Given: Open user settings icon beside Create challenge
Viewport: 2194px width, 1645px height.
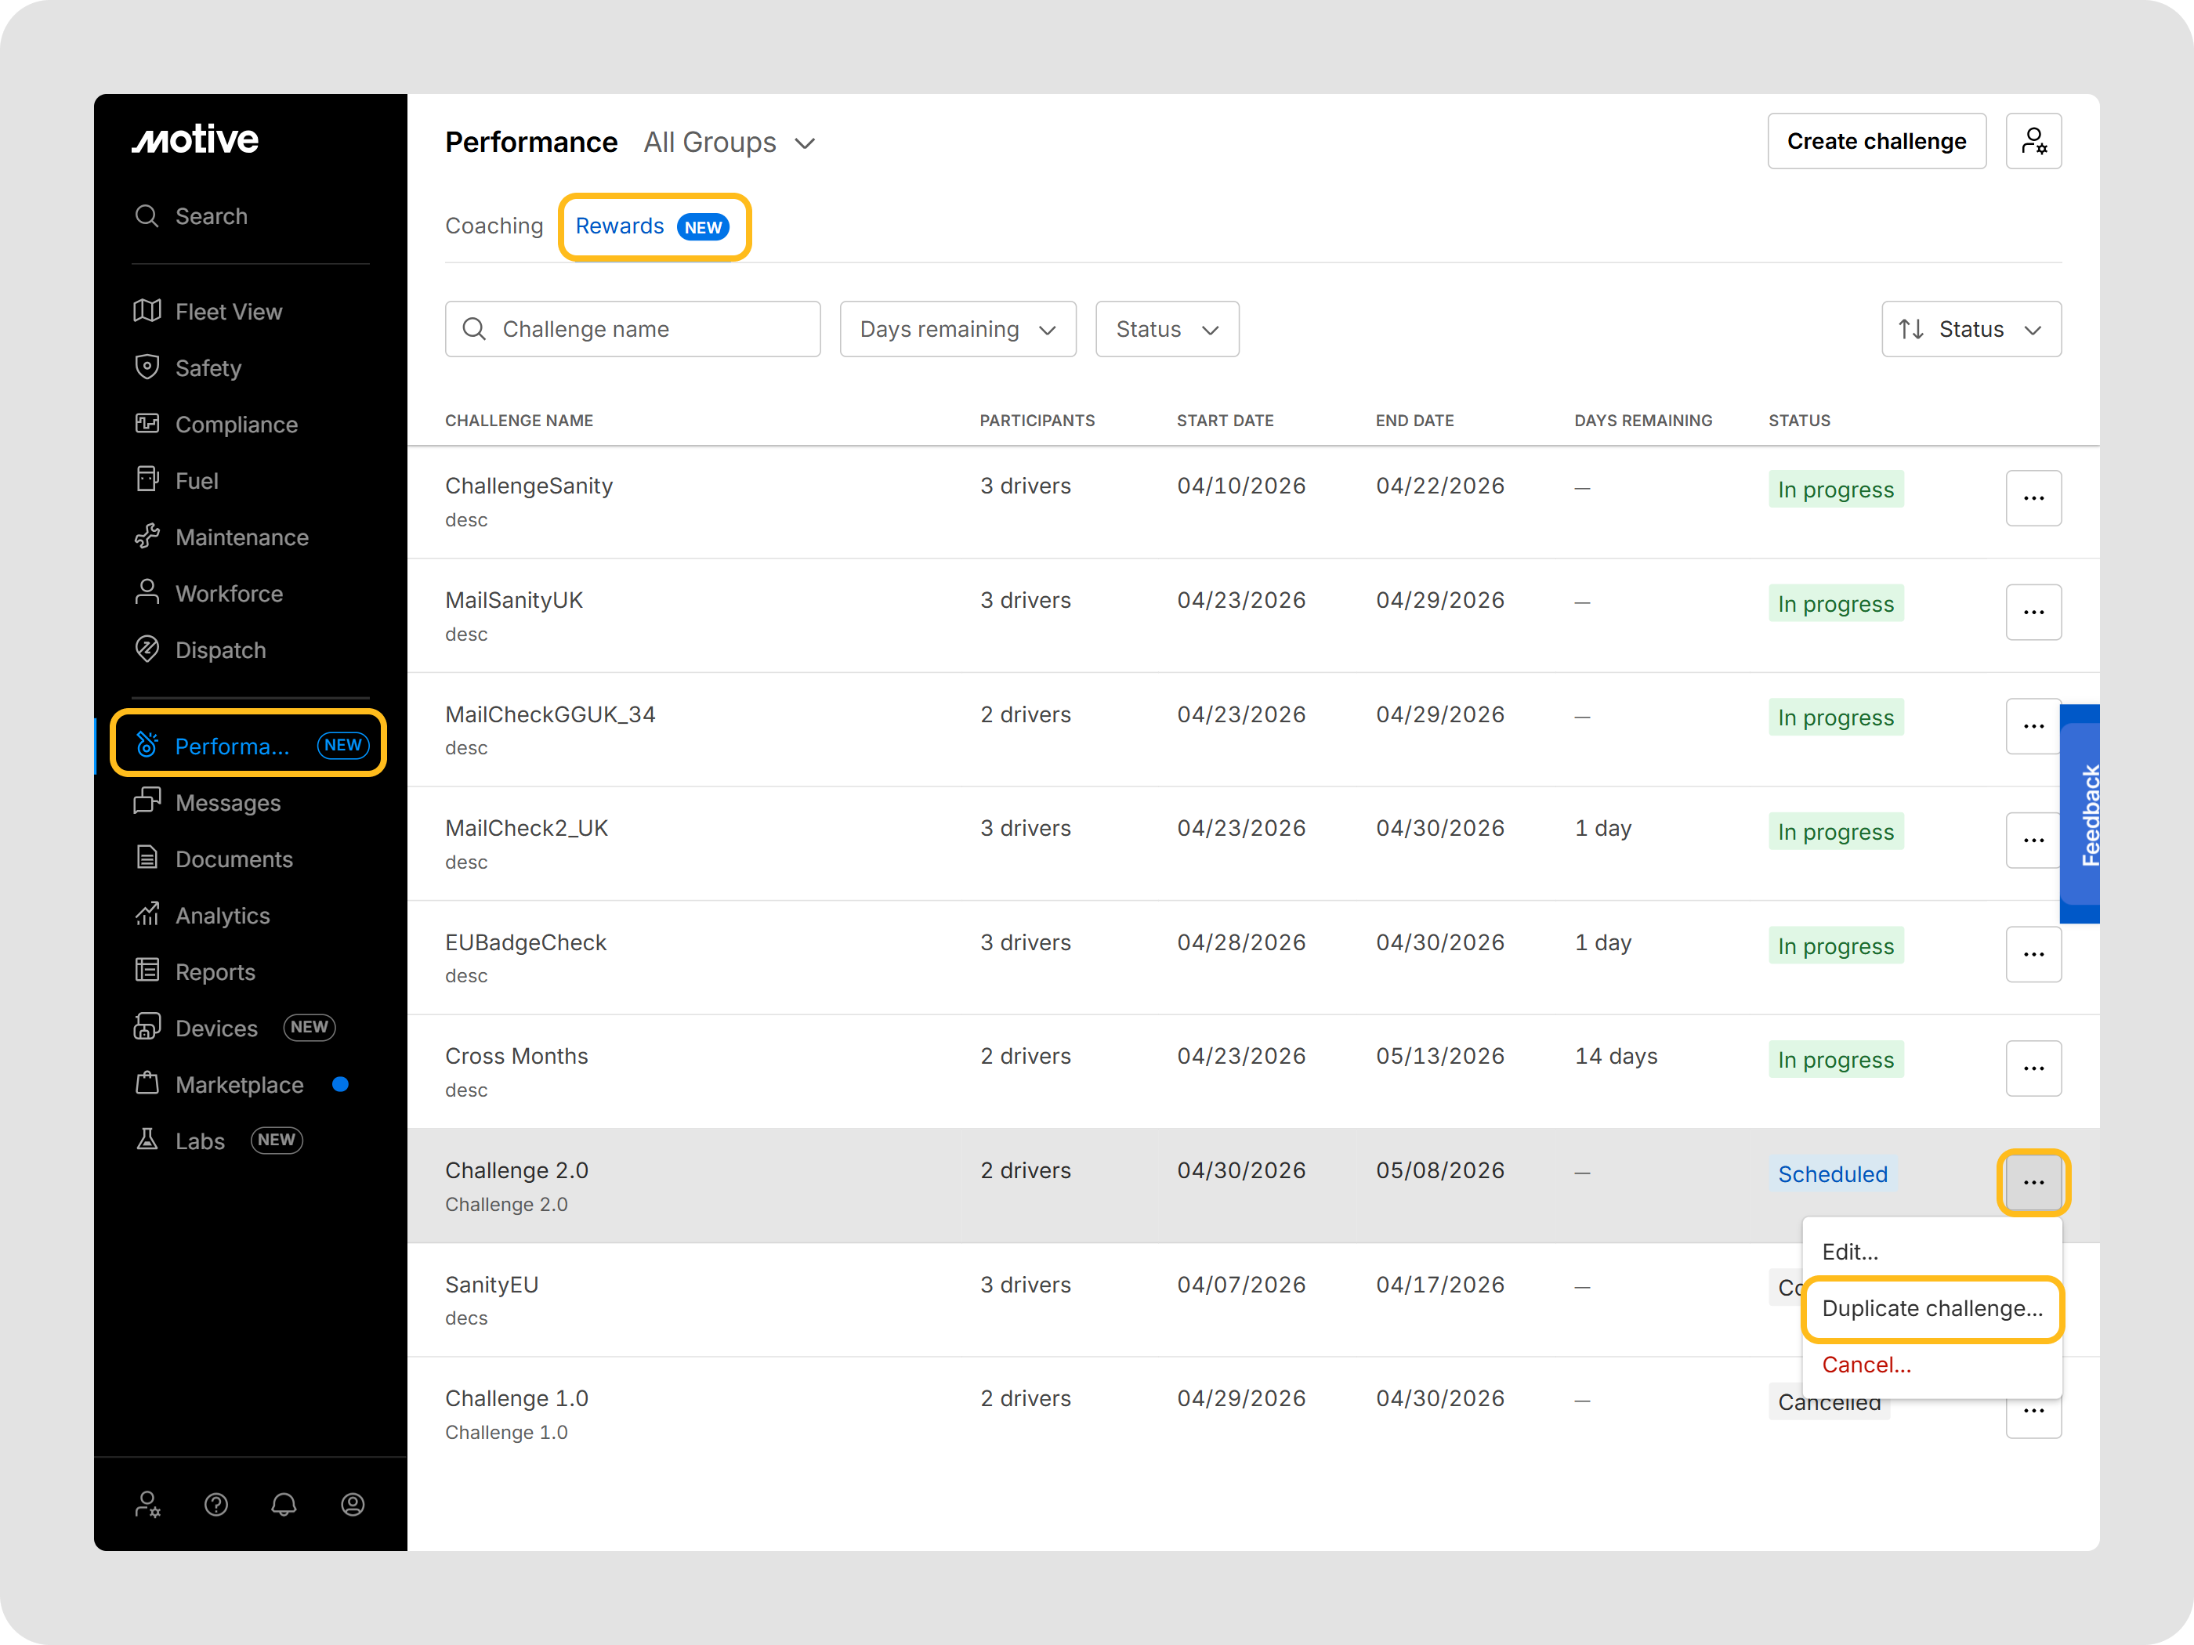Looking at the screenshot, I should click(2033, 141).
